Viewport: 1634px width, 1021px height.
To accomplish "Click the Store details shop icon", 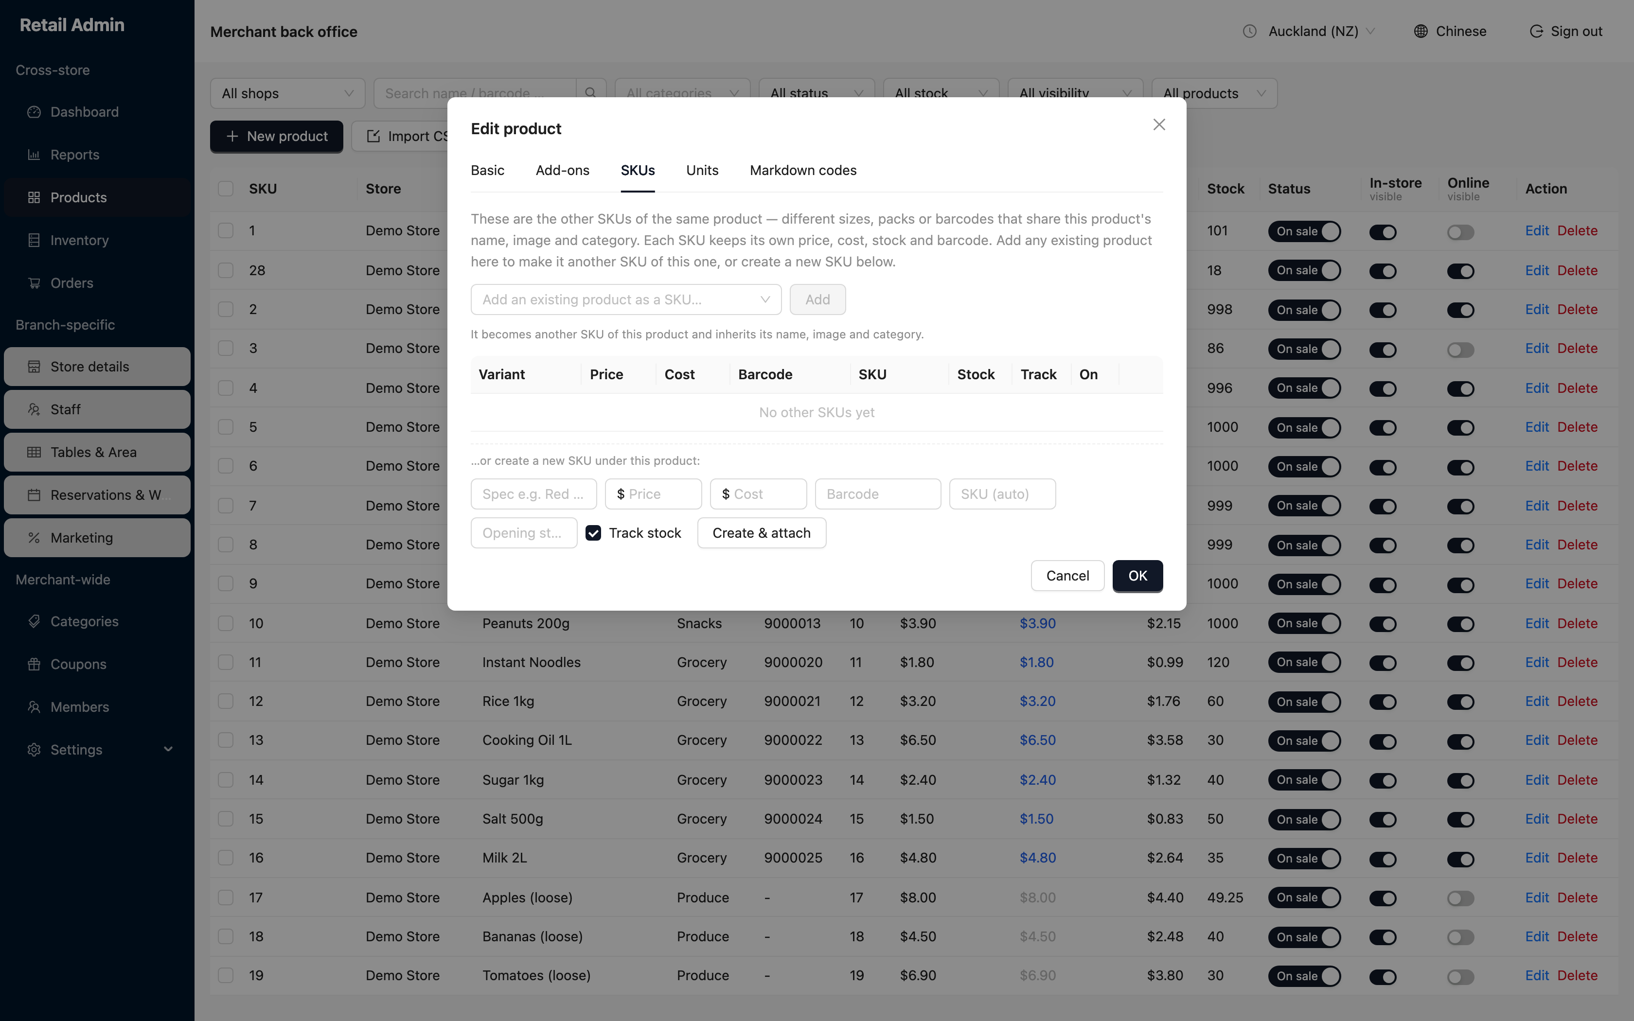I will (x=34, y=367).
